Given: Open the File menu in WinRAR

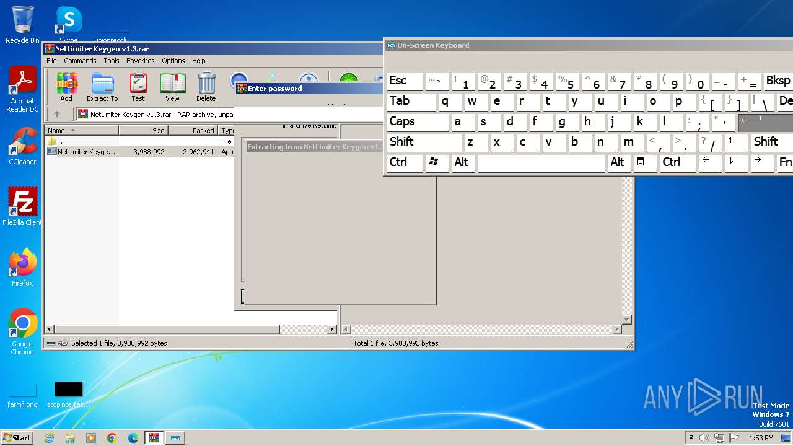Looking at the screenshot, I should (x=51, y=61).
